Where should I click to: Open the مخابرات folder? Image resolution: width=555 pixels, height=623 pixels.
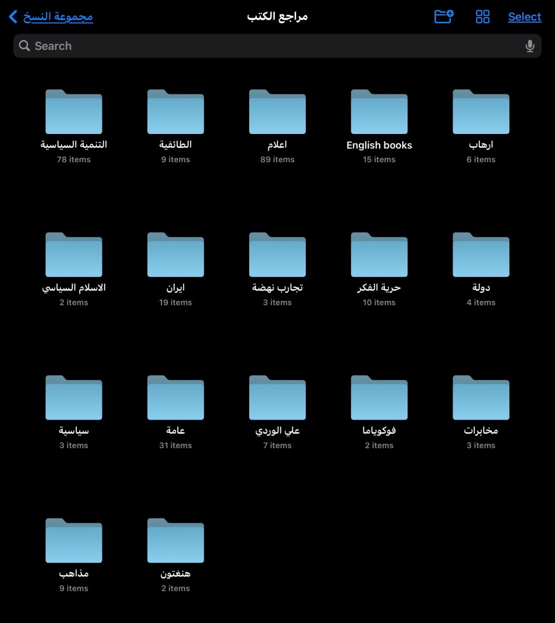click(481, 398)
